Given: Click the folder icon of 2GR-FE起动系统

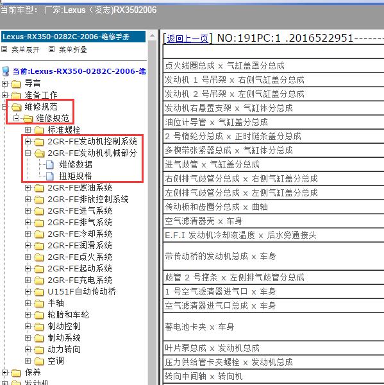Looking at the screenshot, I should coord(39,269).
